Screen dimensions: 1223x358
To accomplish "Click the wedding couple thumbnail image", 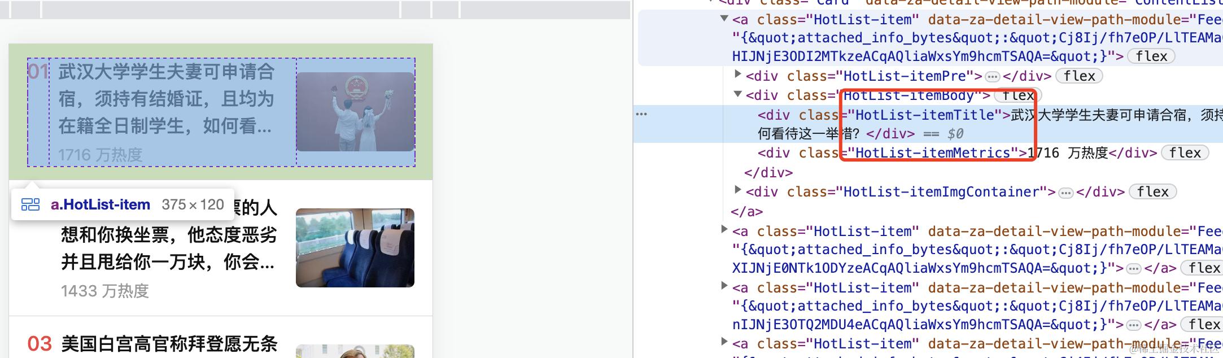I will click(356, 111).
